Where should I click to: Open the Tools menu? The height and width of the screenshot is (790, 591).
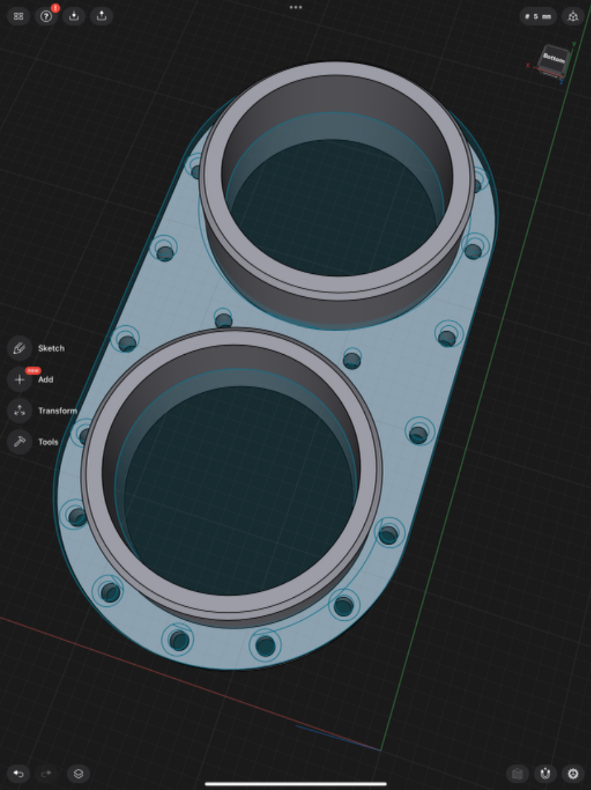20,442
